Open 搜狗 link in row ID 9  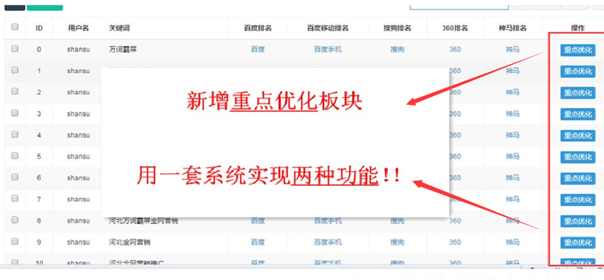(x=397, y=242)
